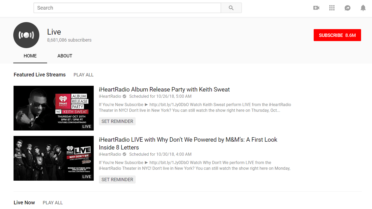Click the Live channel avatar icon
Image resolution: width=372 pixels, height=209 pixels.
(26, 35)
